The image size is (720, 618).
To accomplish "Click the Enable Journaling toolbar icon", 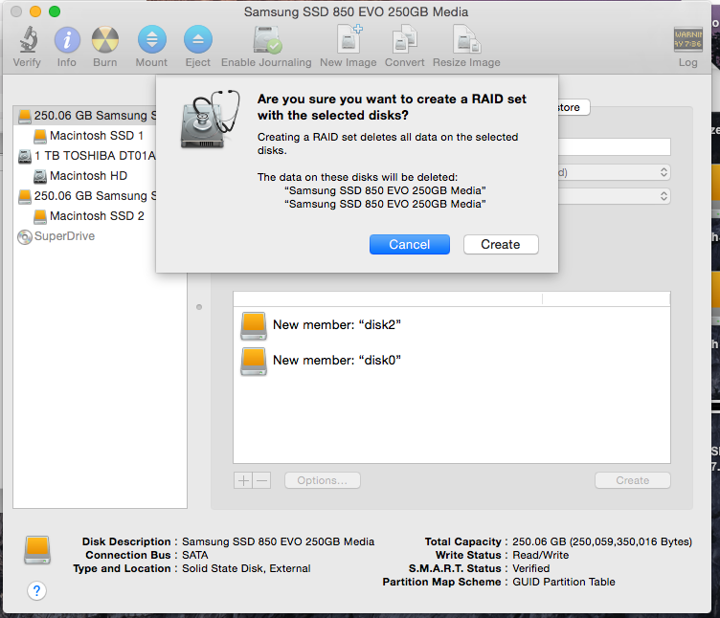I will click(267, 39).
